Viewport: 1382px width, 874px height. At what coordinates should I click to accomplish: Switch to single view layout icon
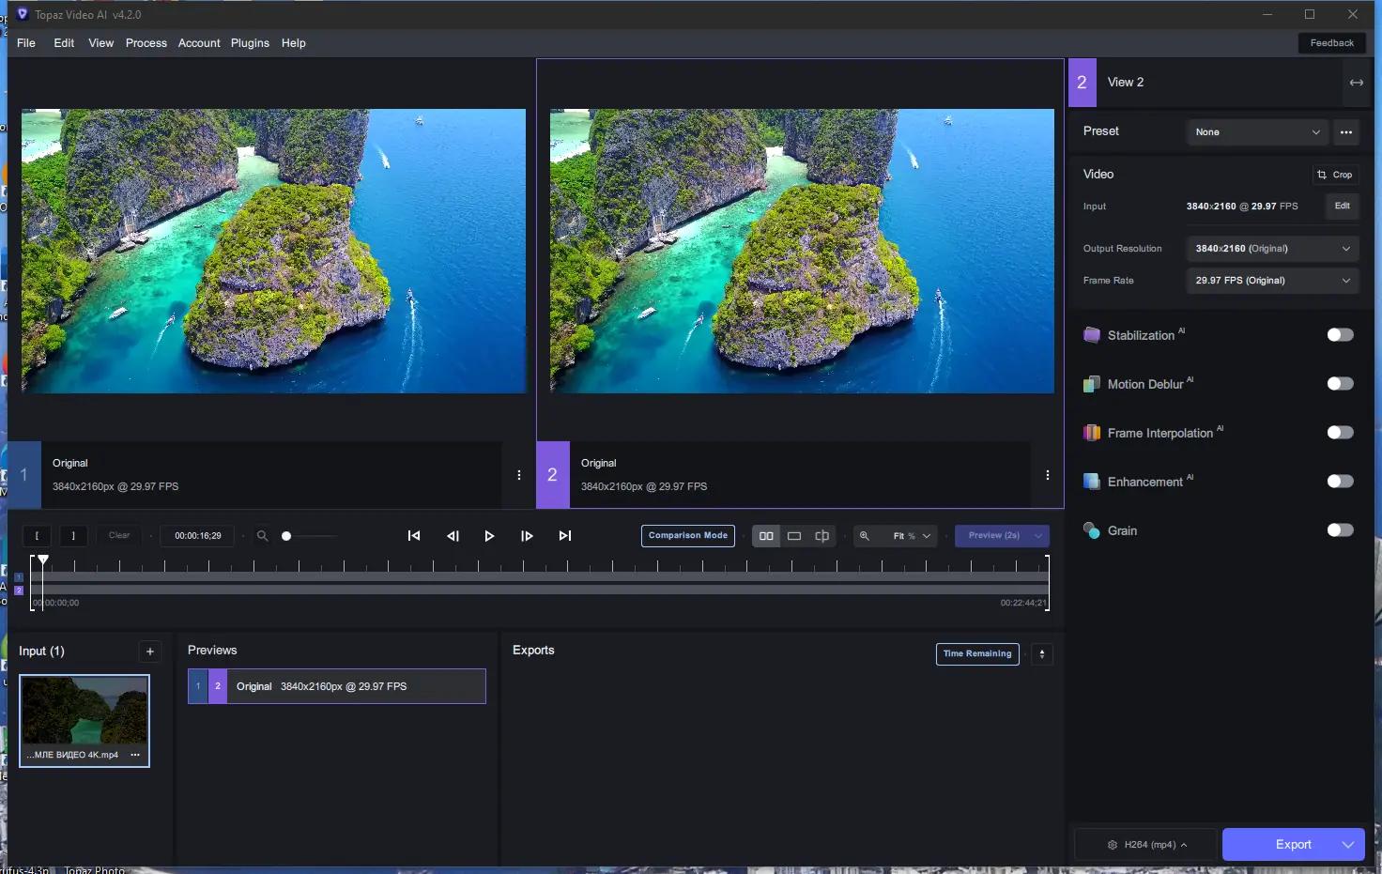click(794, 536)
